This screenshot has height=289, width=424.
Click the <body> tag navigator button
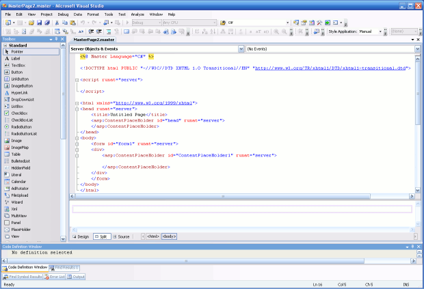point(169,236)
